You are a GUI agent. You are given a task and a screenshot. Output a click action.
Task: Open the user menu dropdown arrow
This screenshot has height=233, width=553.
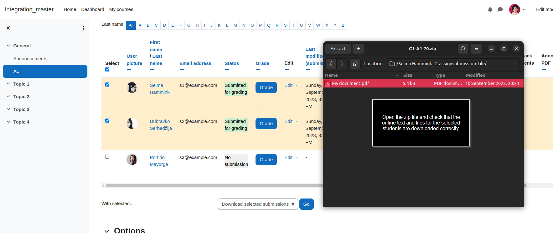[524, 10]
